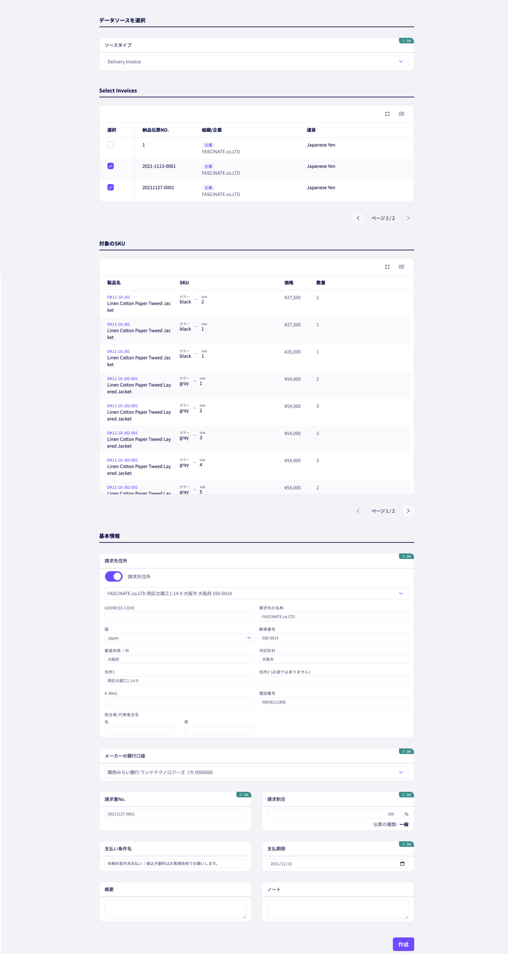The width and height of the screenshot is (508, 954).
Task: Click the 作成 create button
Action: (x=403, y=944)
